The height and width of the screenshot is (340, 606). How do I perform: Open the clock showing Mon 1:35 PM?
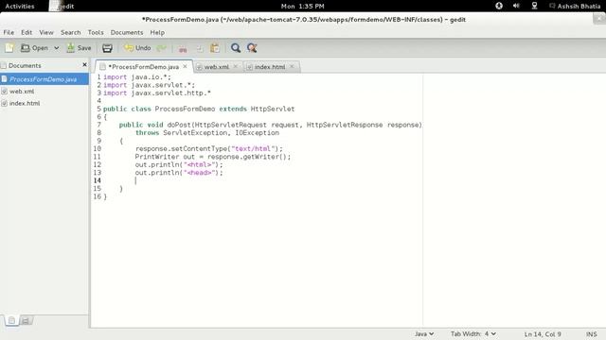coord(302,7)
